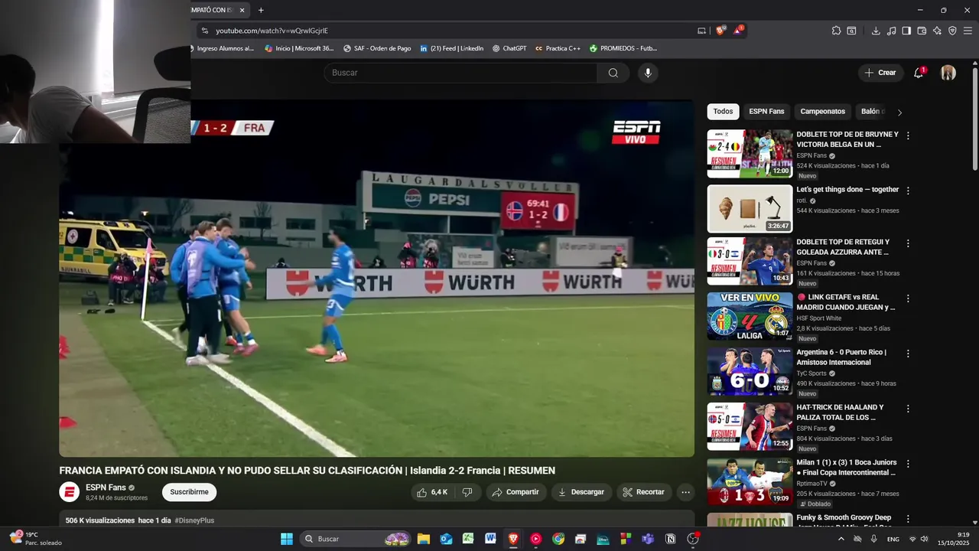Open Brave Rewards triangle icon
This screenshot has width=979, height=551.
click(x=738, y=31)
